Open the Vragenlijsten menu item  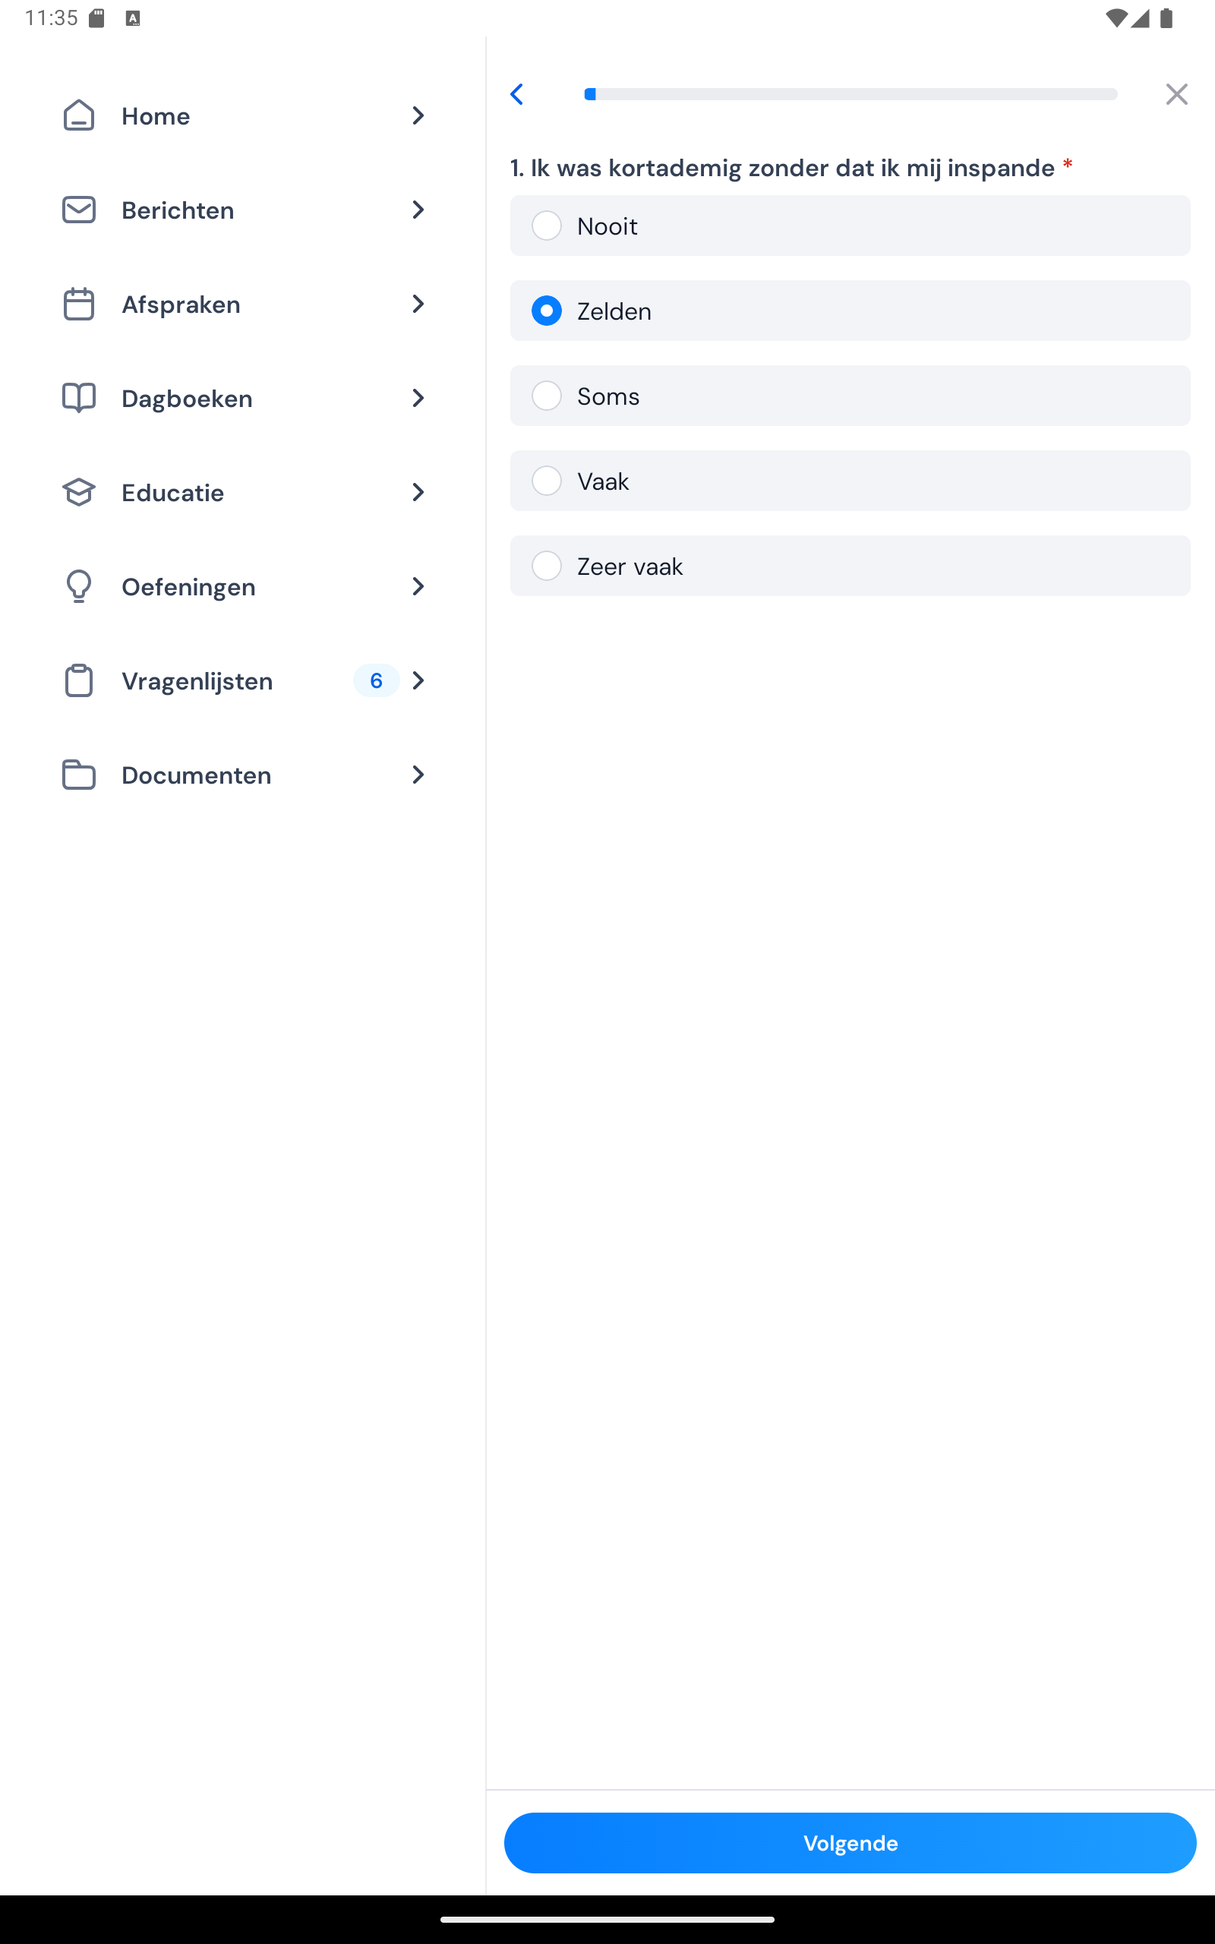(197, 681)
